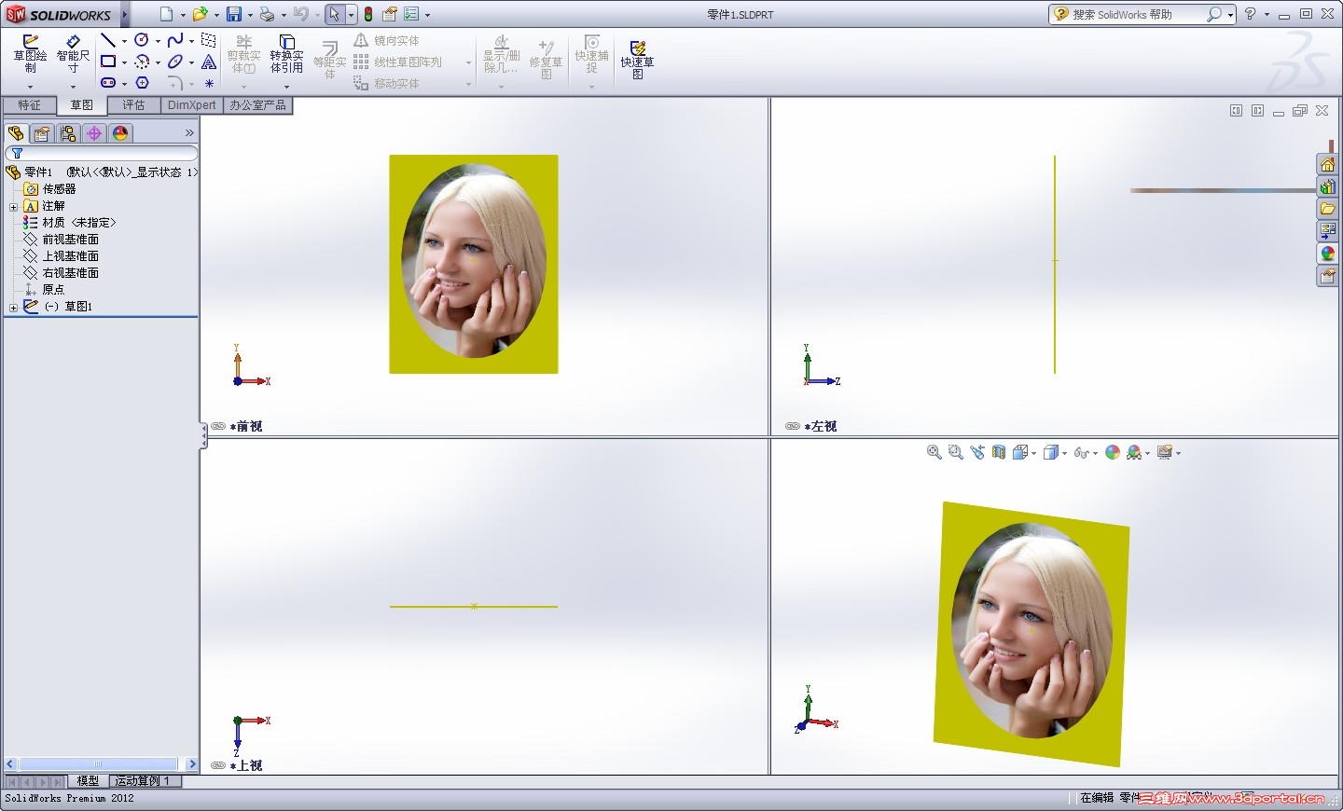The image size is (1343, 811).
Task: Click Zoom to Area magnifier icon
Action: [955, 452]
